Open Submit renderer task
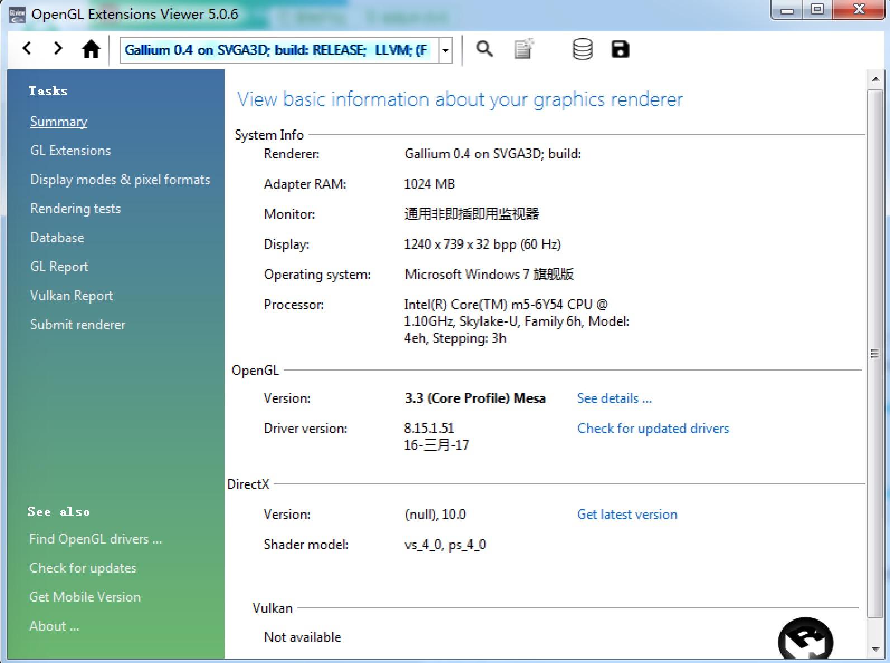This screenshot has height=663, width=890. pyautogui.click(x=78, y=325)
